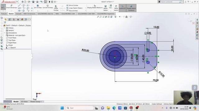Open the dropdown arrow under Trim Entities
Image resolution: width=199 pixels, height=111 pixels.
[x=38, y=11]
